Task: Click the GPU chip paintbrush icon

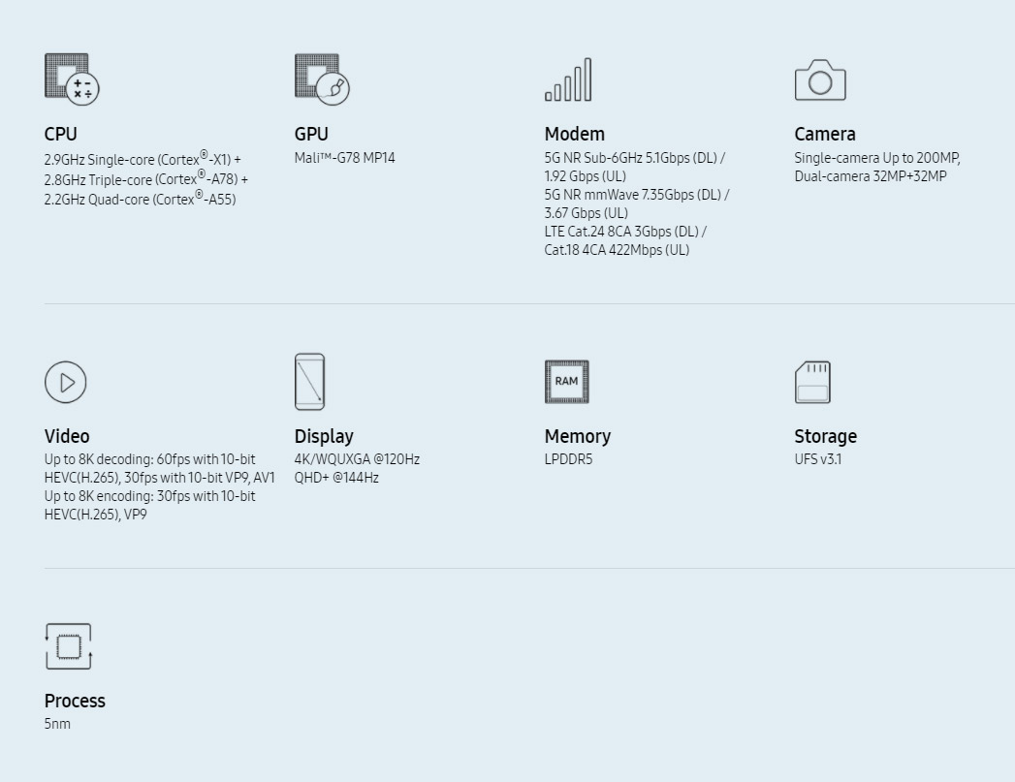Action: click(x=322, y=78)
